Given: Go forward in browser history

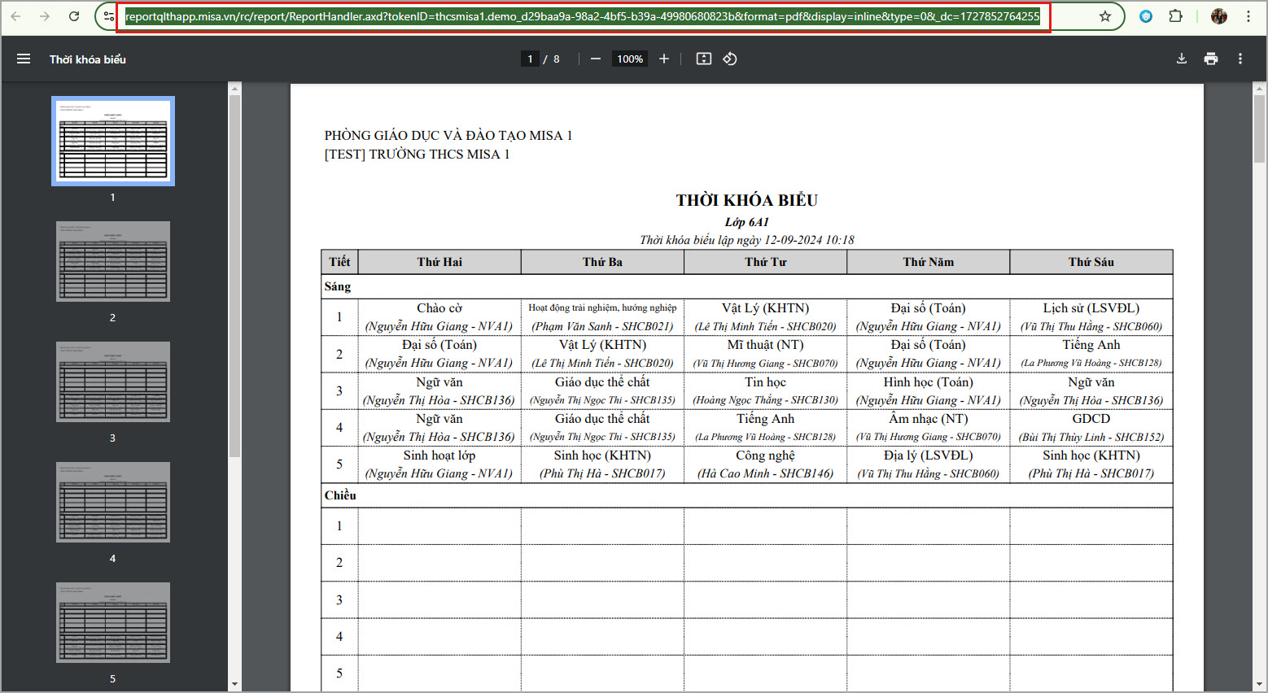Looking at the screenshot, I should click(45, 16).
